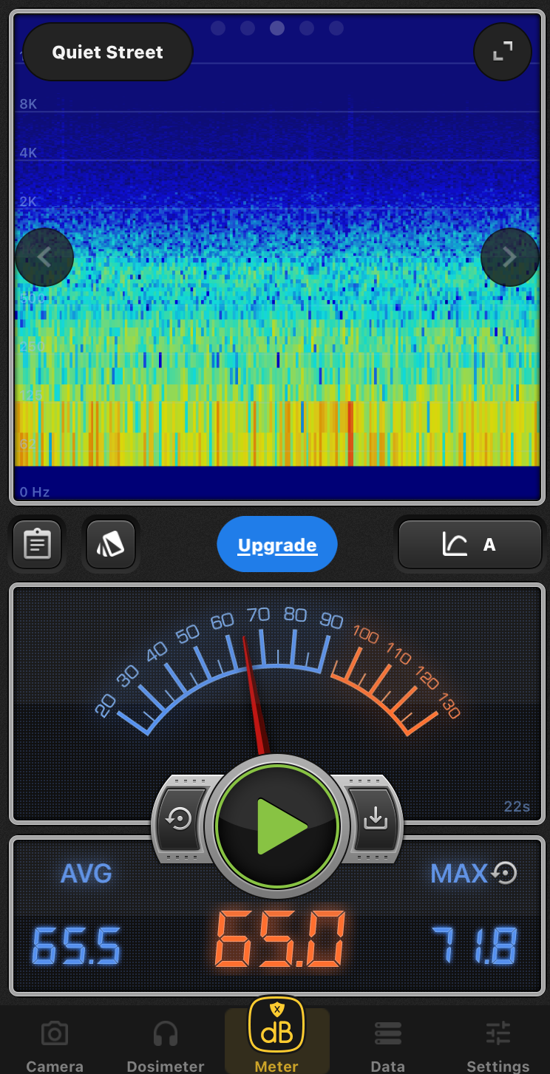This screenshot has height=1074, width=550.
Task: Select the last page indicator dot
Action: (336, 28)
